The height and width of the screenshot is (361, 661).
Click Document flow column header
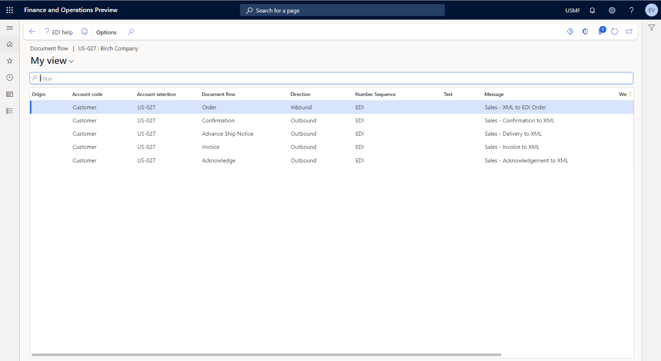tap(218, 94)
